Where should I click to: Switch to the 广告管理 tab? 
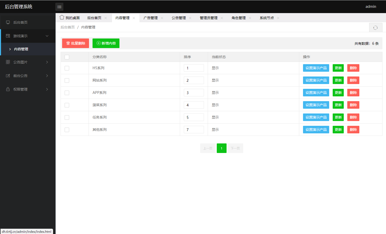click(x=151, y=18)
